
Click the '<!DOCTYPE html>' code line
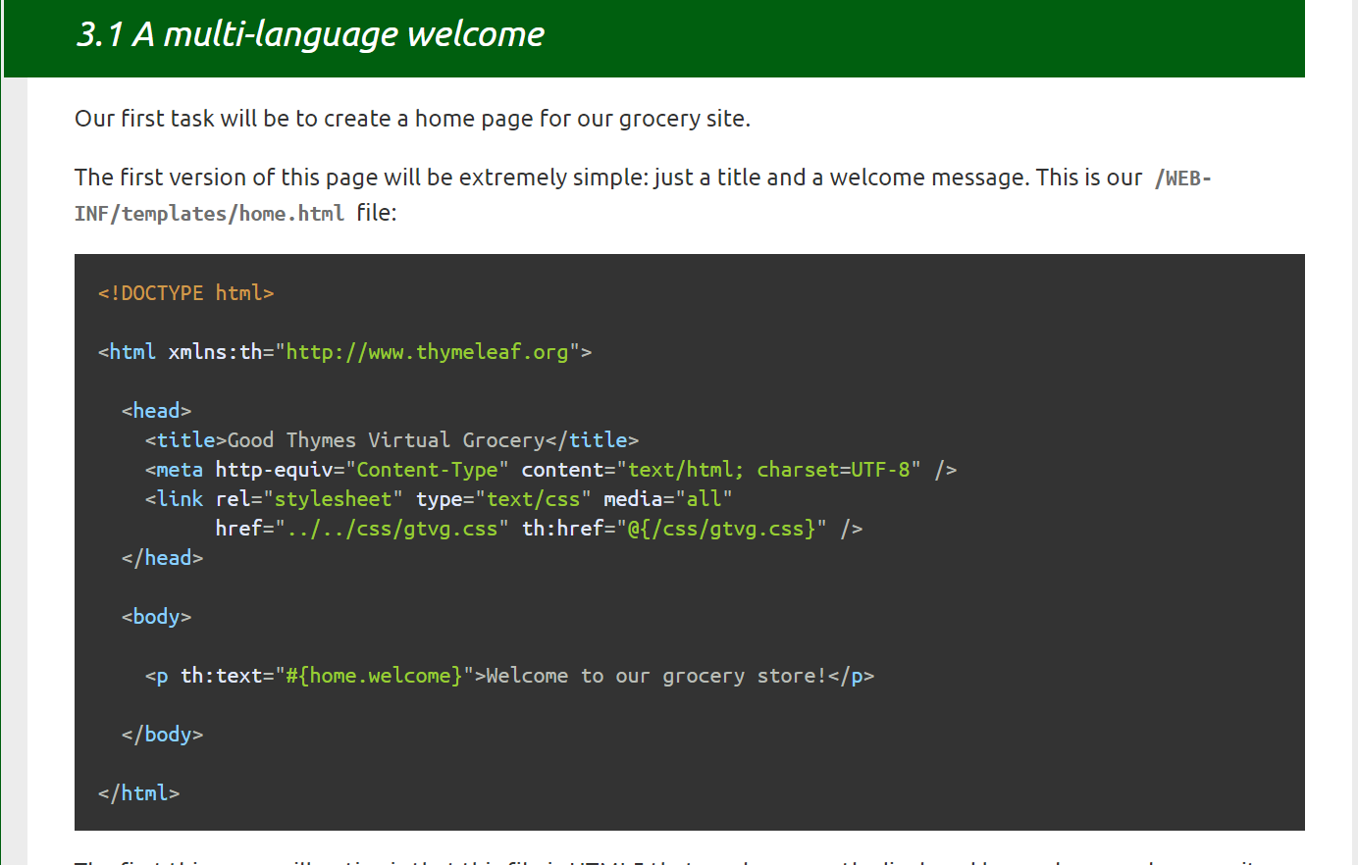[185, 293]
